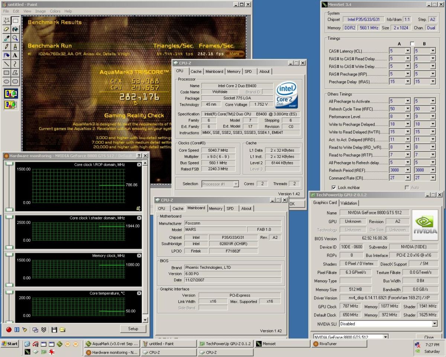Open the GPU selector dropdown in GPU-Z

tap(385, 337)
